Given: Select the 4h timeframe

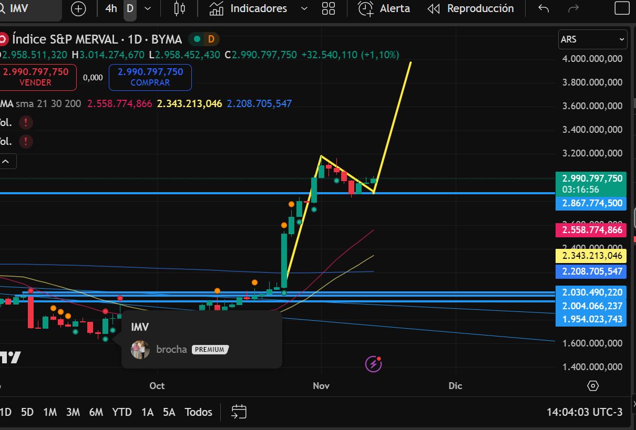Looking at the screenshot, I should click(111, 8).
